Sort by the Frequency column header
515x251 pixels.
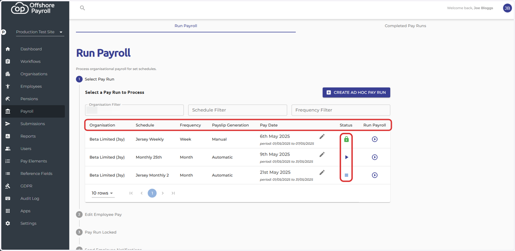pyautogui.click(x=190, y=125)
